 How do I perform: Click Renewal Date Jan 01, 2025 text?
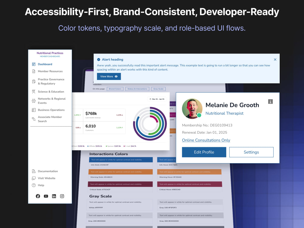tap(205, 133)
